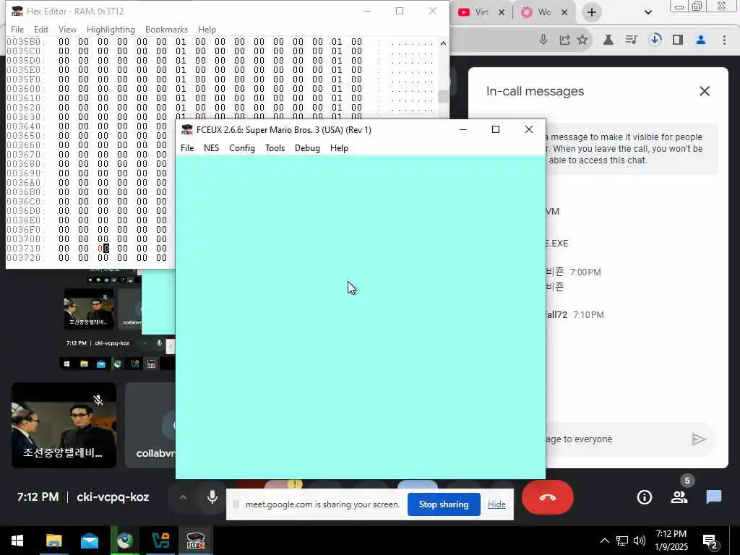Close the In-call messages panel
Image resolution: width=740 pixels, height=555 pixels.
point(704,91)
